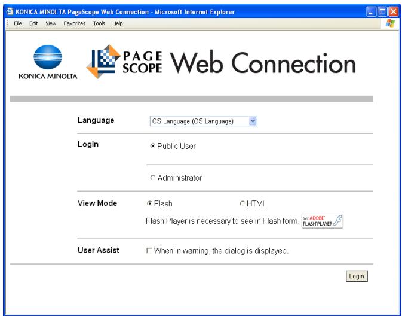Click the Konica Minolta globe logo

click(x=48, y=57)
